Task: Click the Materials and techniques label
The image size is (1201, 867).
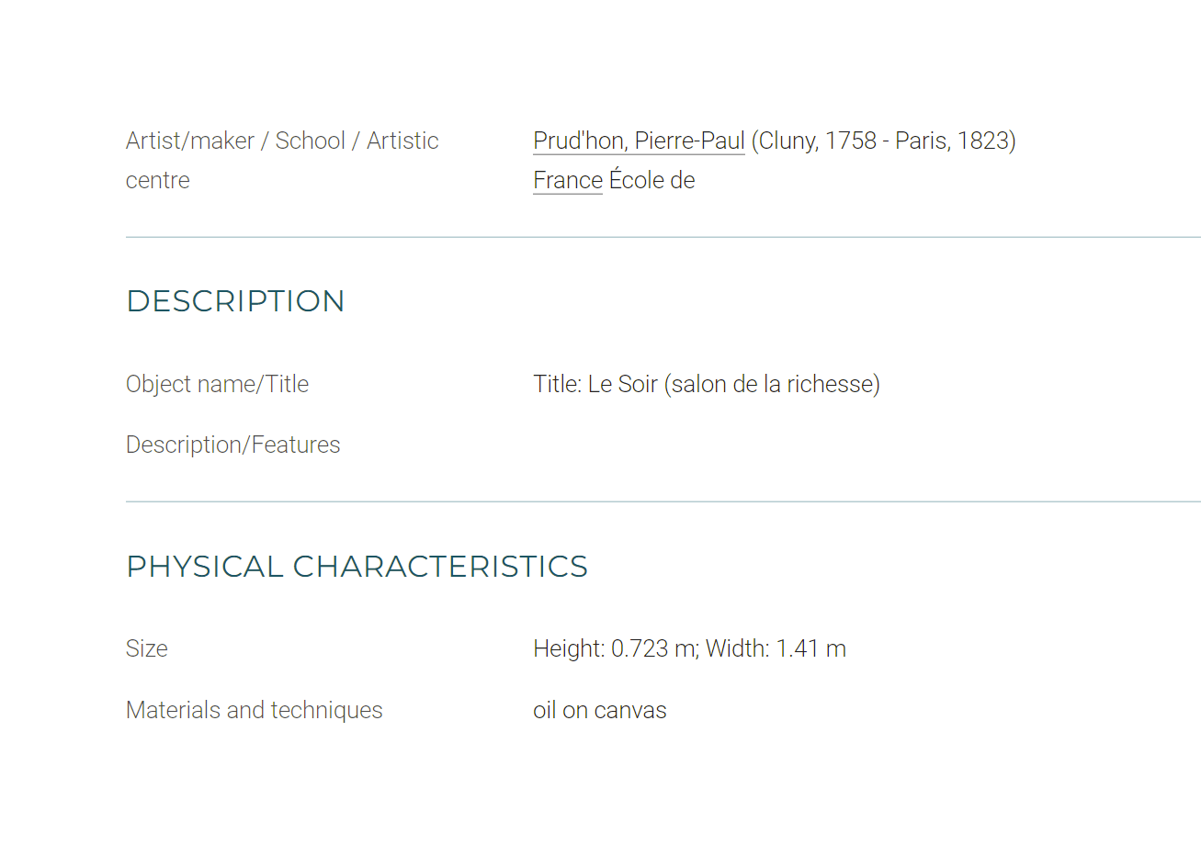Action: pos(254,710)
